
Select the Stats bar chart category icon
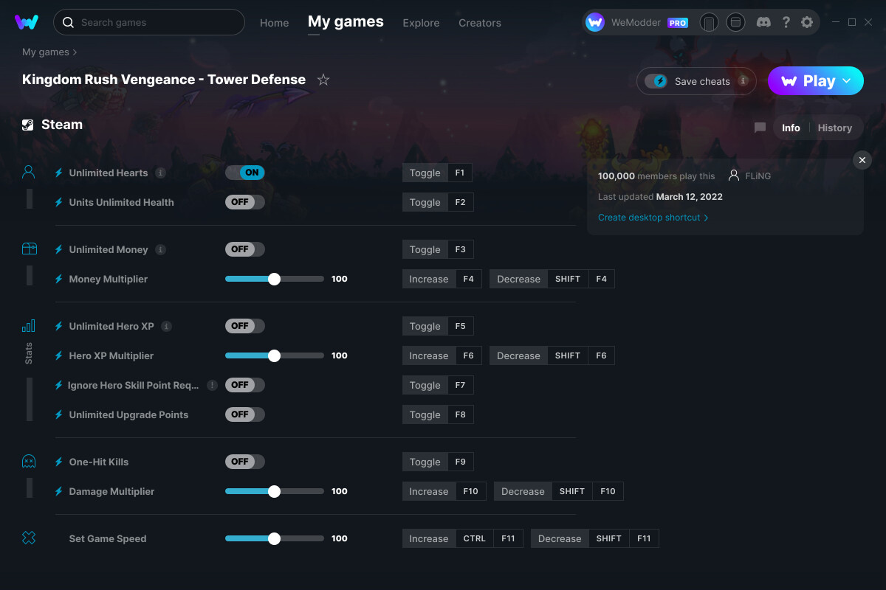pos(29,326)
